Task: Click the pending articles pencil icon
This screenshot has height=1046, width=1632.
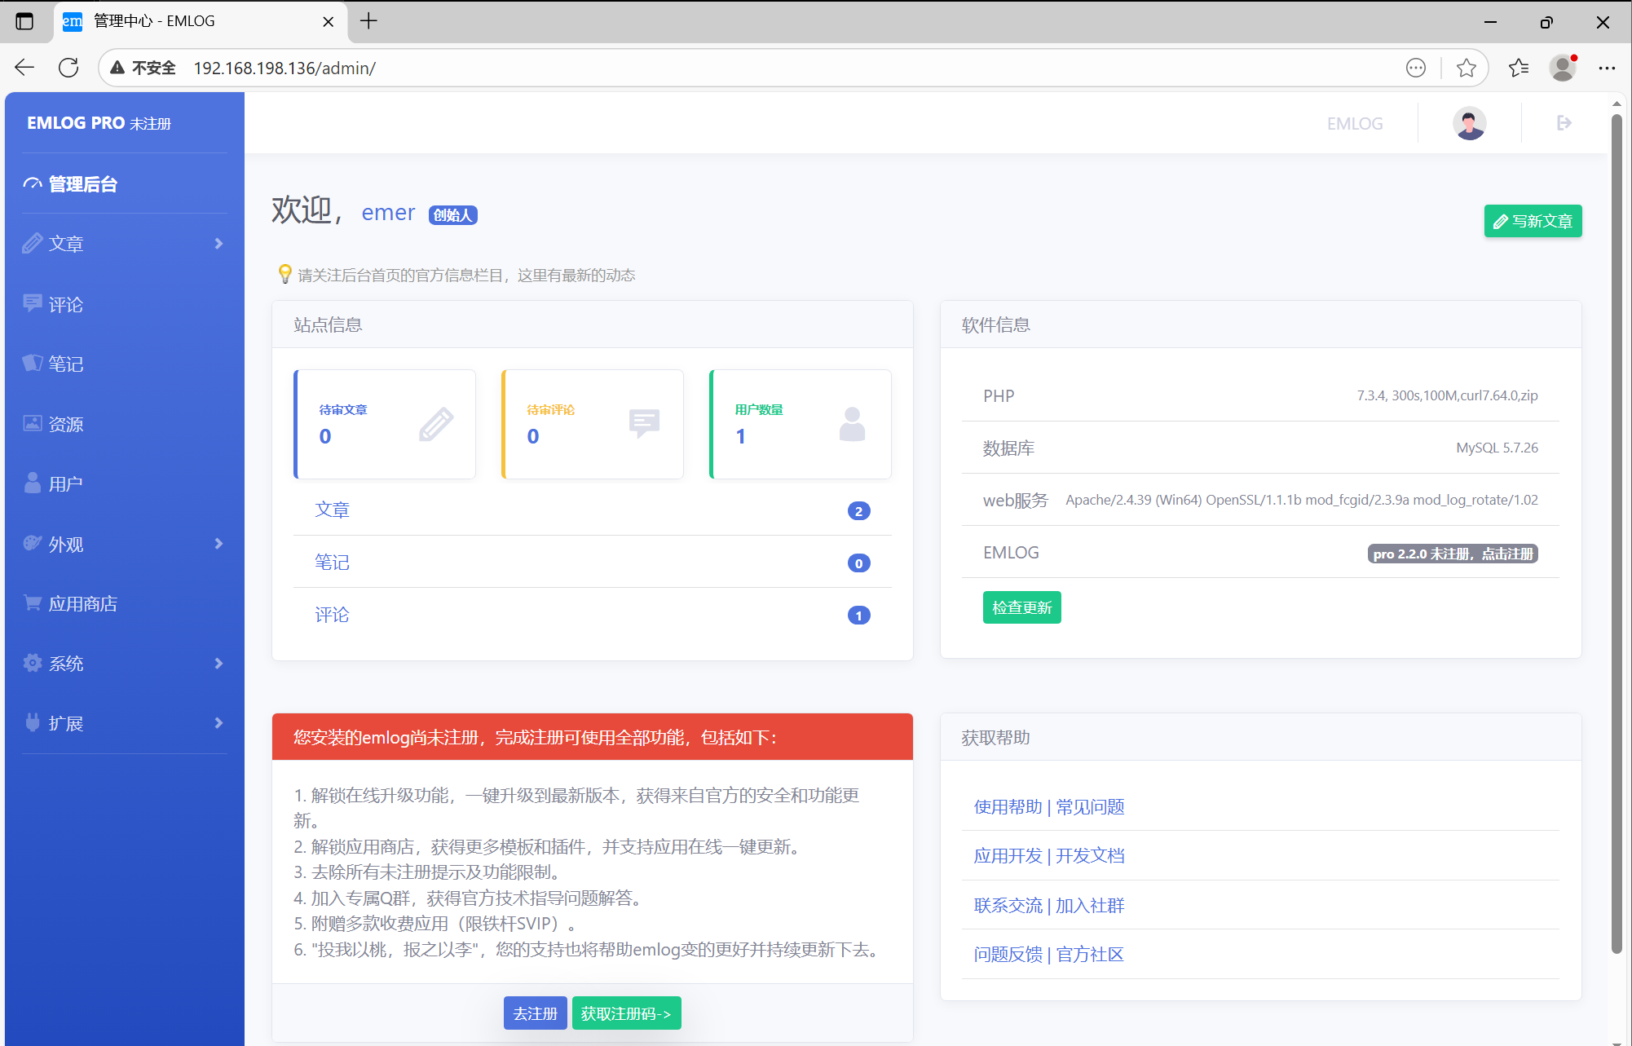Action: coord(436,424)
